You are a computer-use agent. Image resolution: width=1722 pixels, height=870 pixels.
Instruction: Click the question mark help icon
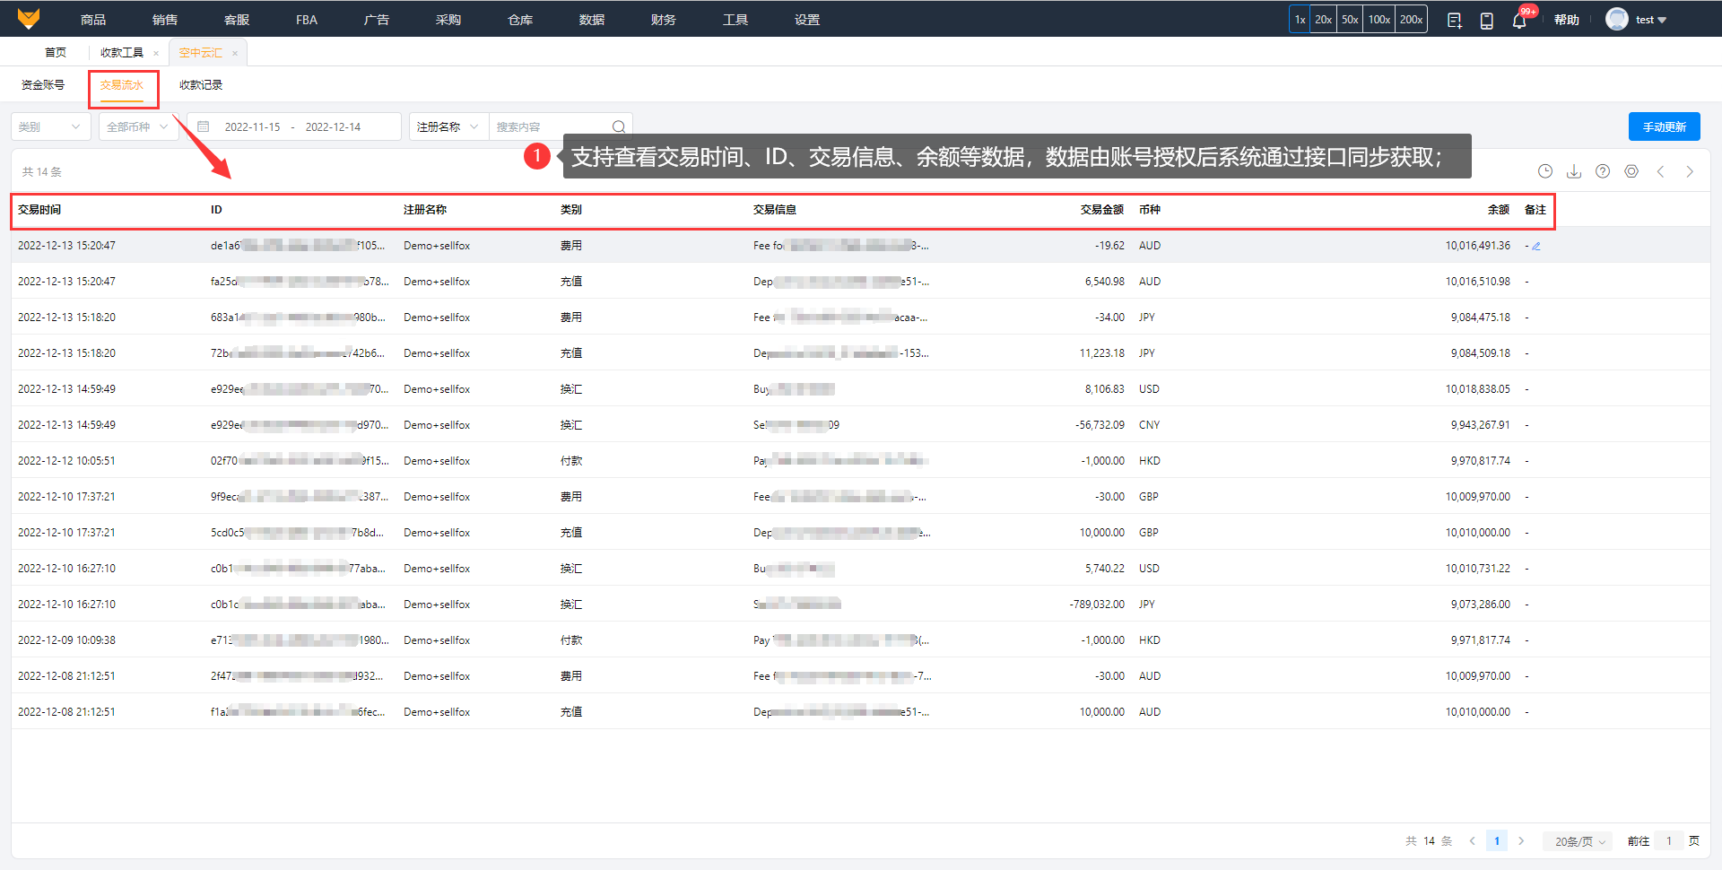click(1602, 171)
